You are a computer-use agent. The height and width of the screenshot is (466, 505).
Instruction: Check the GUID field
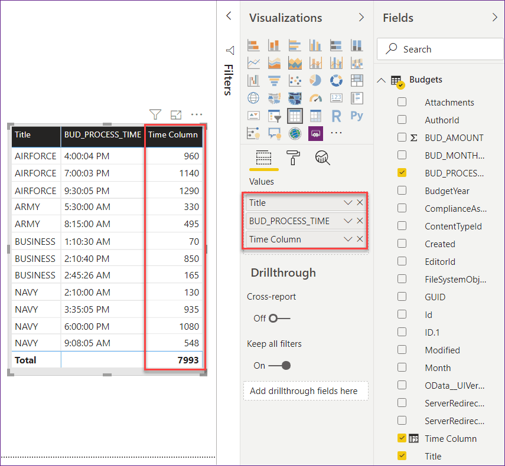click(x=402, y=297)
